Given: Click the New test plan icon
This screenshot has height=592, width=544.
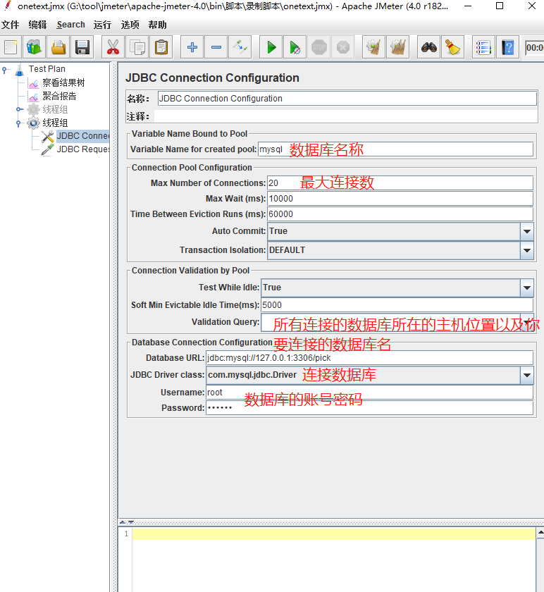Looking at the screenshot, I should 11,48.
